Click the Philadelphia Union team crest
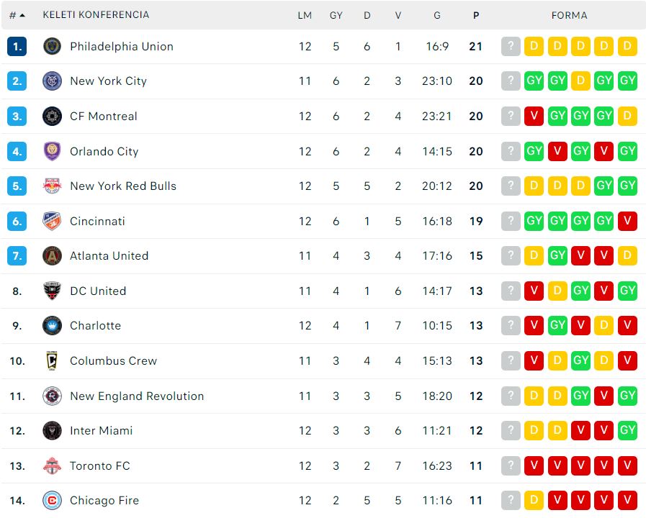The height and width of the screenshot is (518, 646). coord(53,46)
